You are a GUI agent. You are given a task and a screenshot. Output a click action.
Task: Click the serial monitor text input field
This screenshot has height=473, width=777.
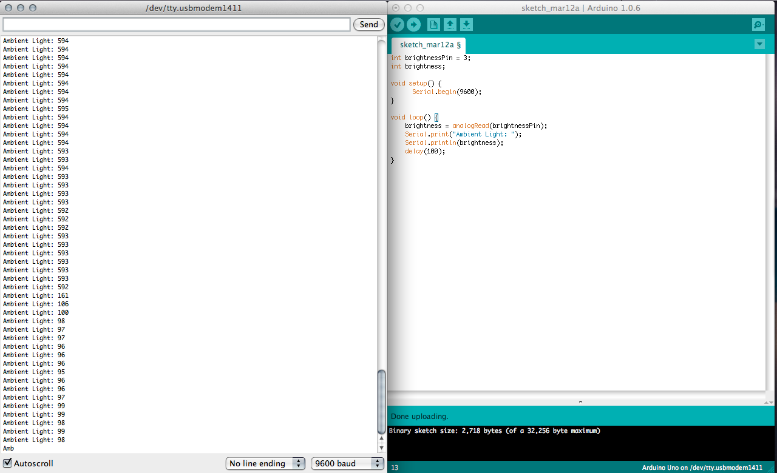coord(177,24)
